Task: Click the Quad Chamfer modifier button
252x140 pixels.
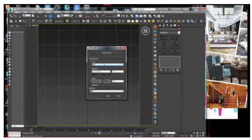Action: click(175, 36)
